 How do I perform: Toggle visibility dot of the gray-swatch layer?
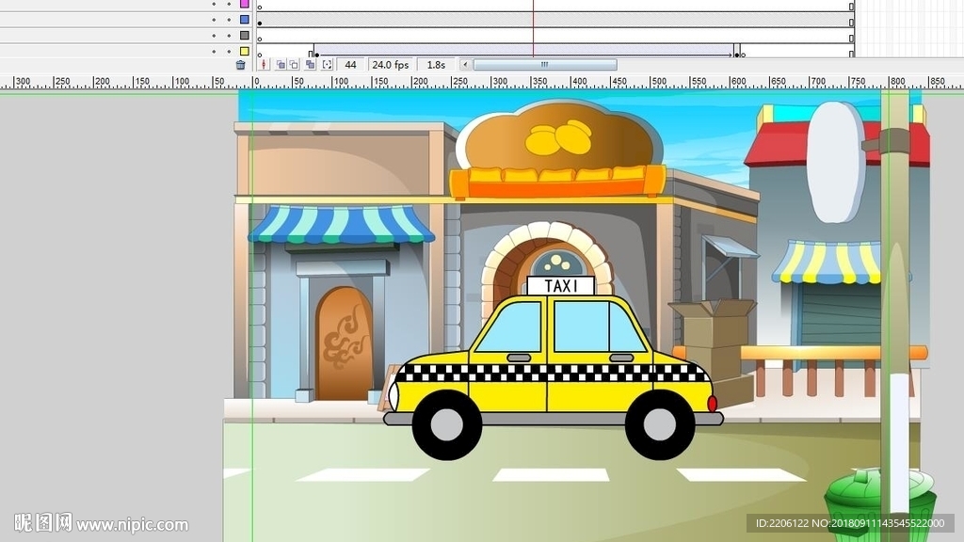tap(214, 36)
